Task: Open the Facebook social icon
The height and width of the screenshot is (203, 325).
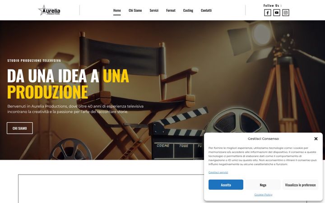Action: point(267,13)
